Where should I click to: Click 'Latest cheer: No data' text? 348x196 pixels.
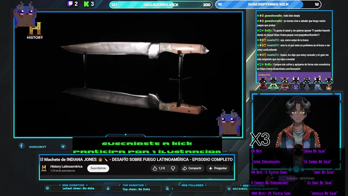click(x=78, y=188)
